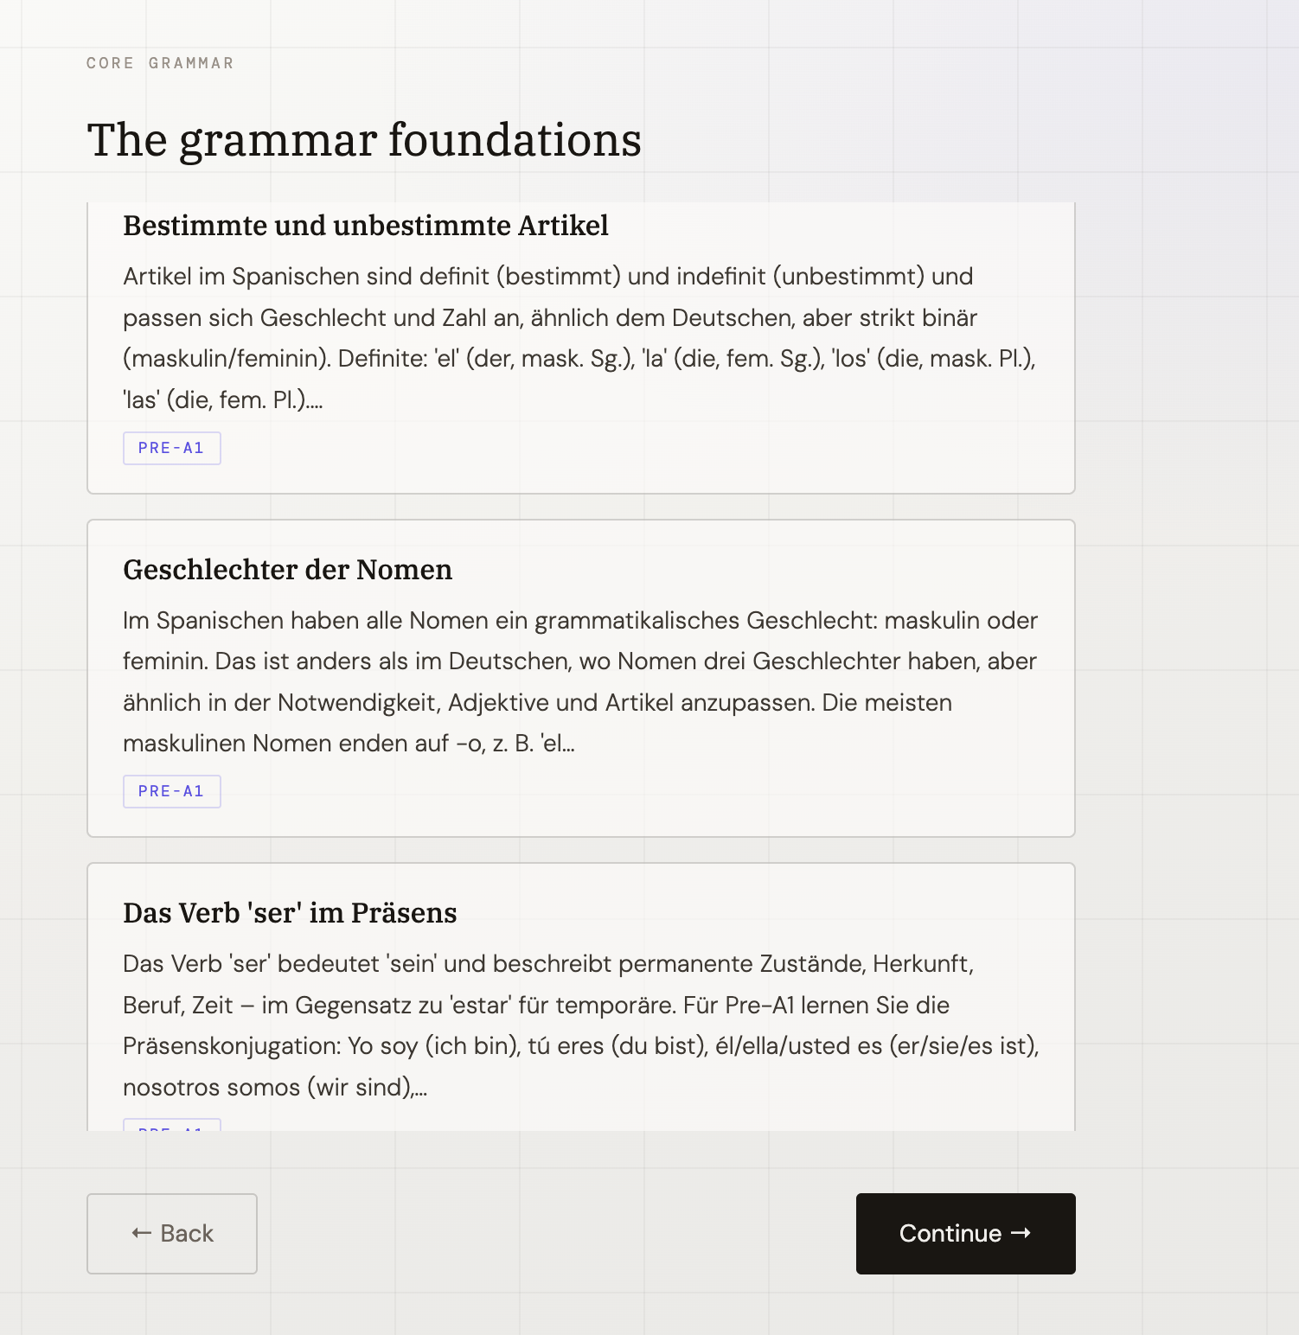
Task: Open the 'Bestimmte und unbestimmte Artikel' lesson card
Action: (579, 346)
